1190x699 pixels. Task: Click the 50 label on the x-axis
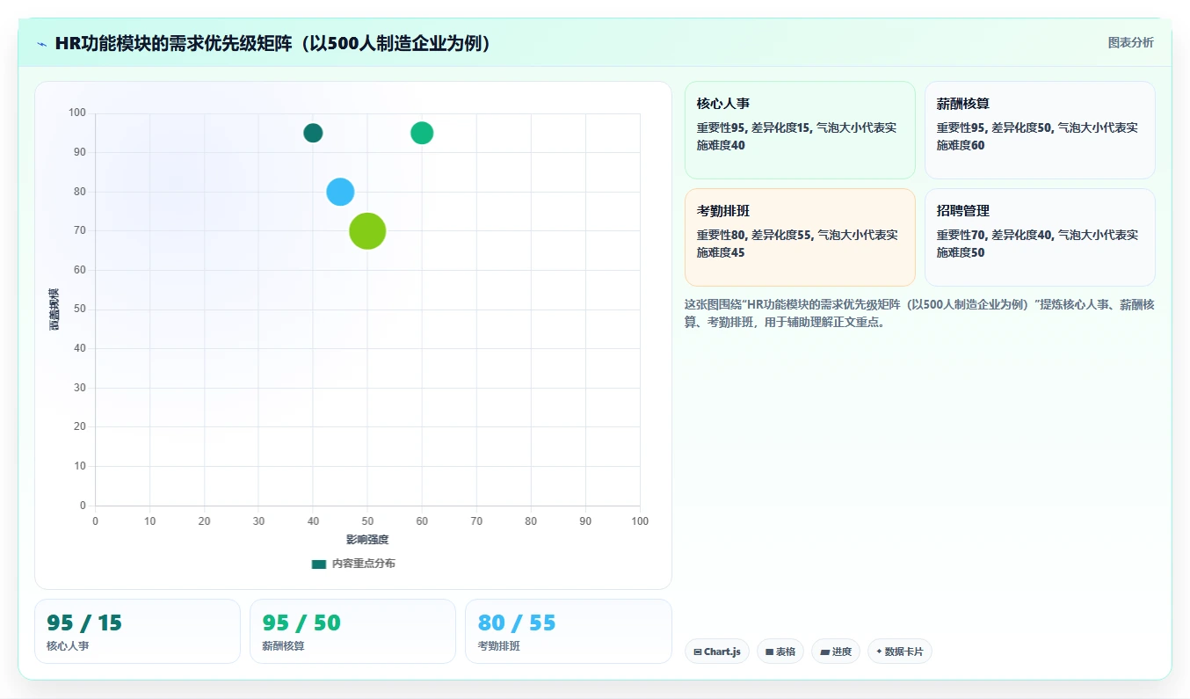[x=367, y=521]
